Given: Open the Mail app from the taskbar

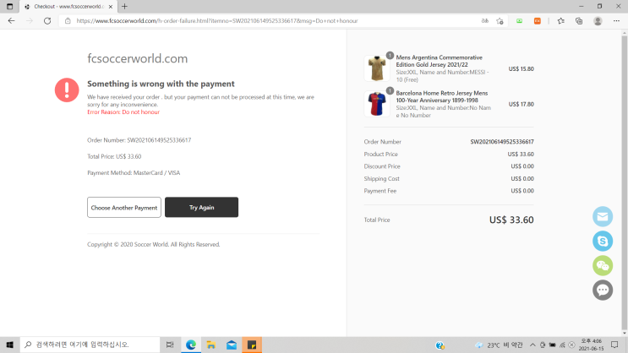Looking at the screenshot, I should coord(232,345).
